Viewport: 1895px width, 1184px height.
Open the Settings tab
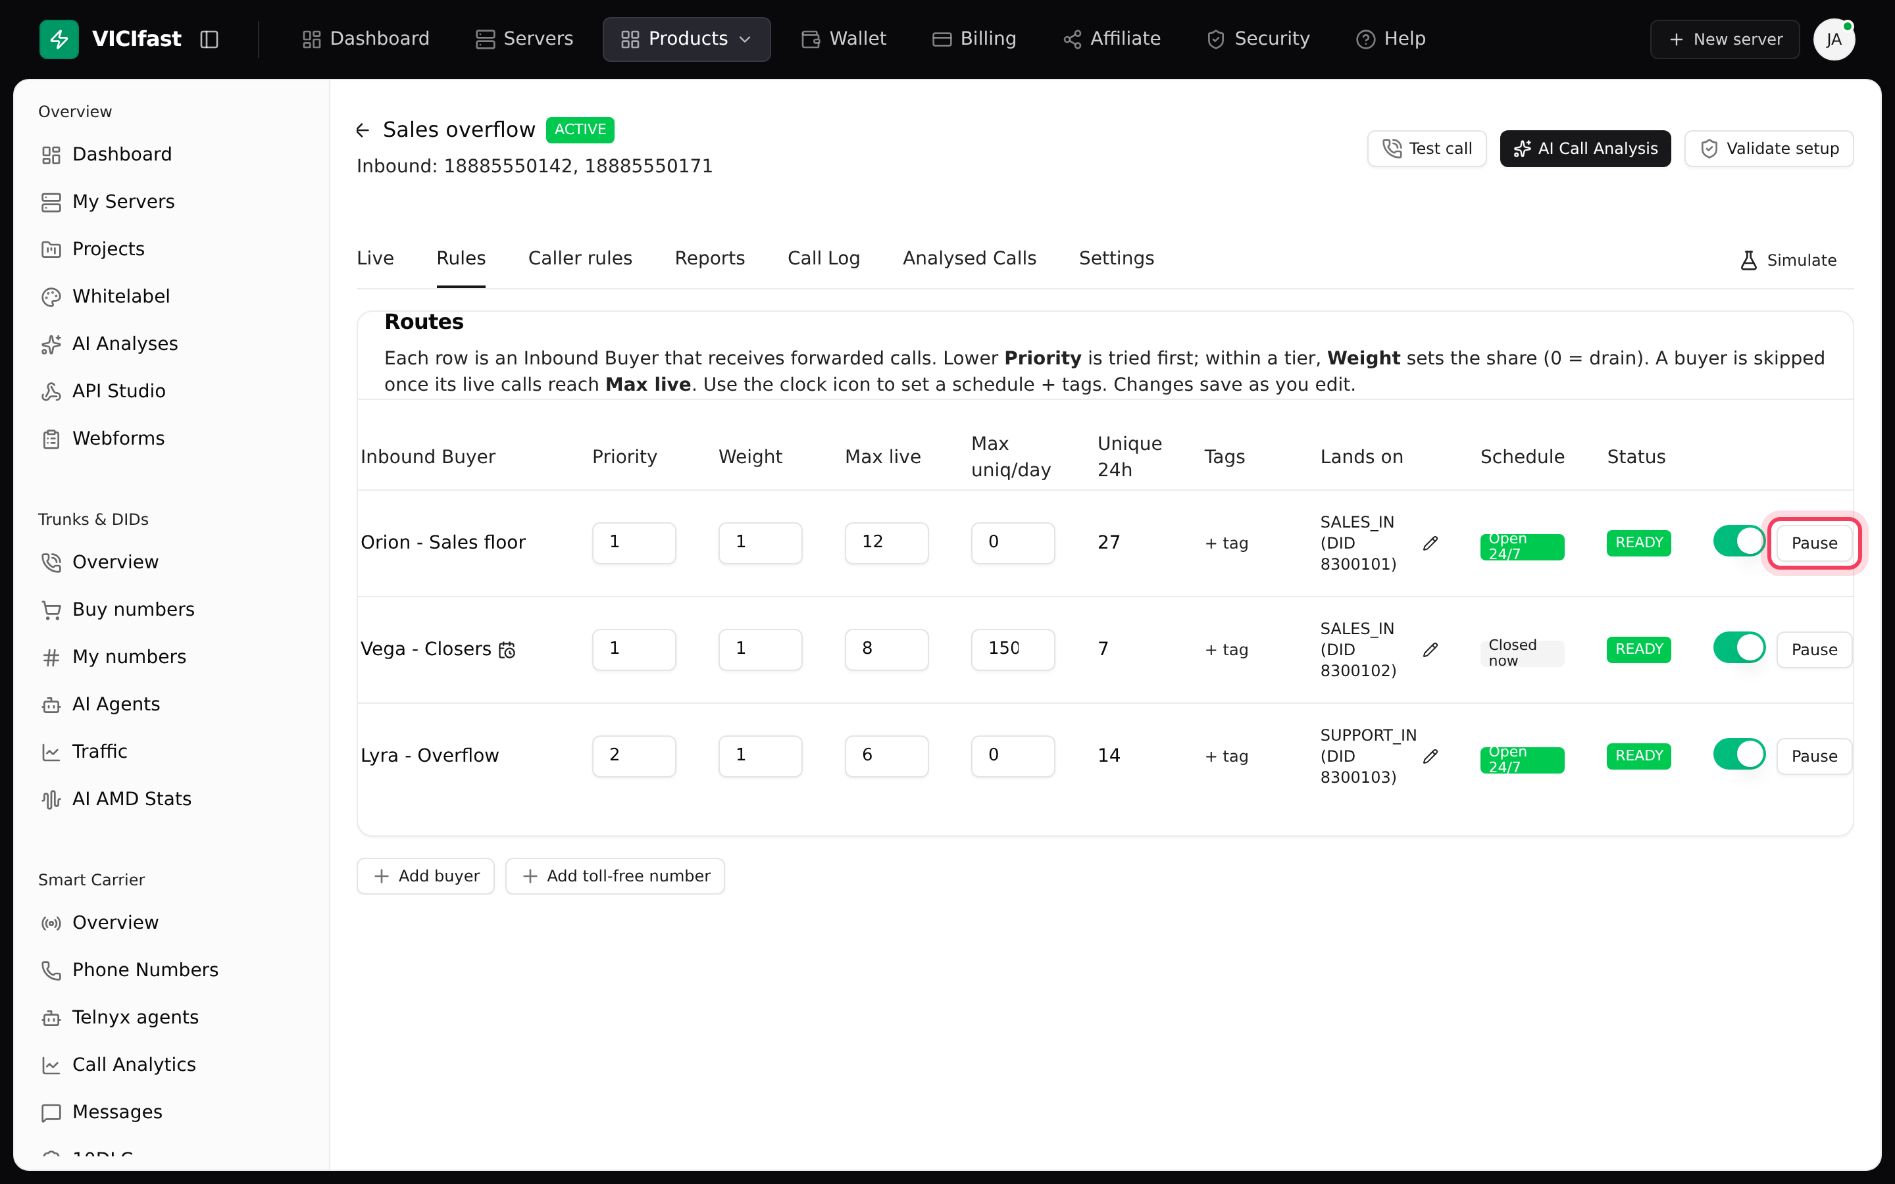pyautogui.click(x=1117, y=259)
